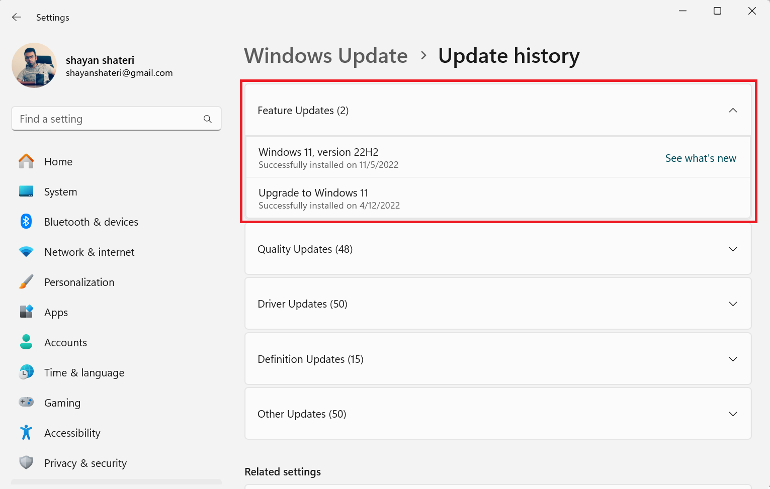Viewport: 770px width, 489px height.
Task: Click the Update history page title
Action: coord(509,56)
